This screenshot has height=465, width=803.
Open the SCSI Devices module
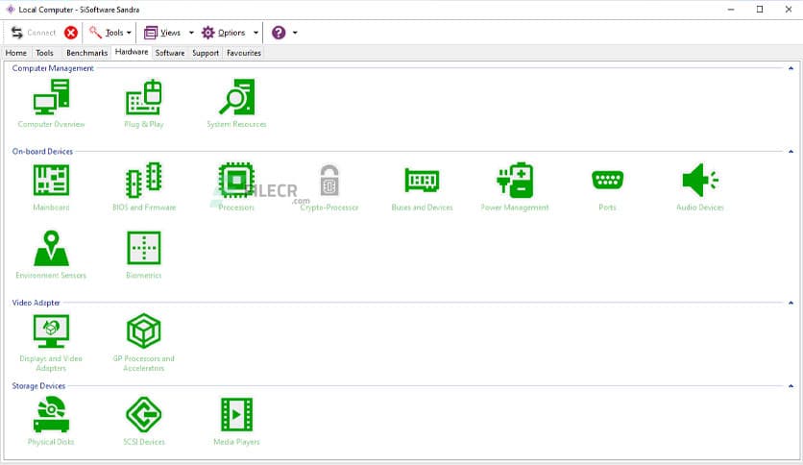144,421
